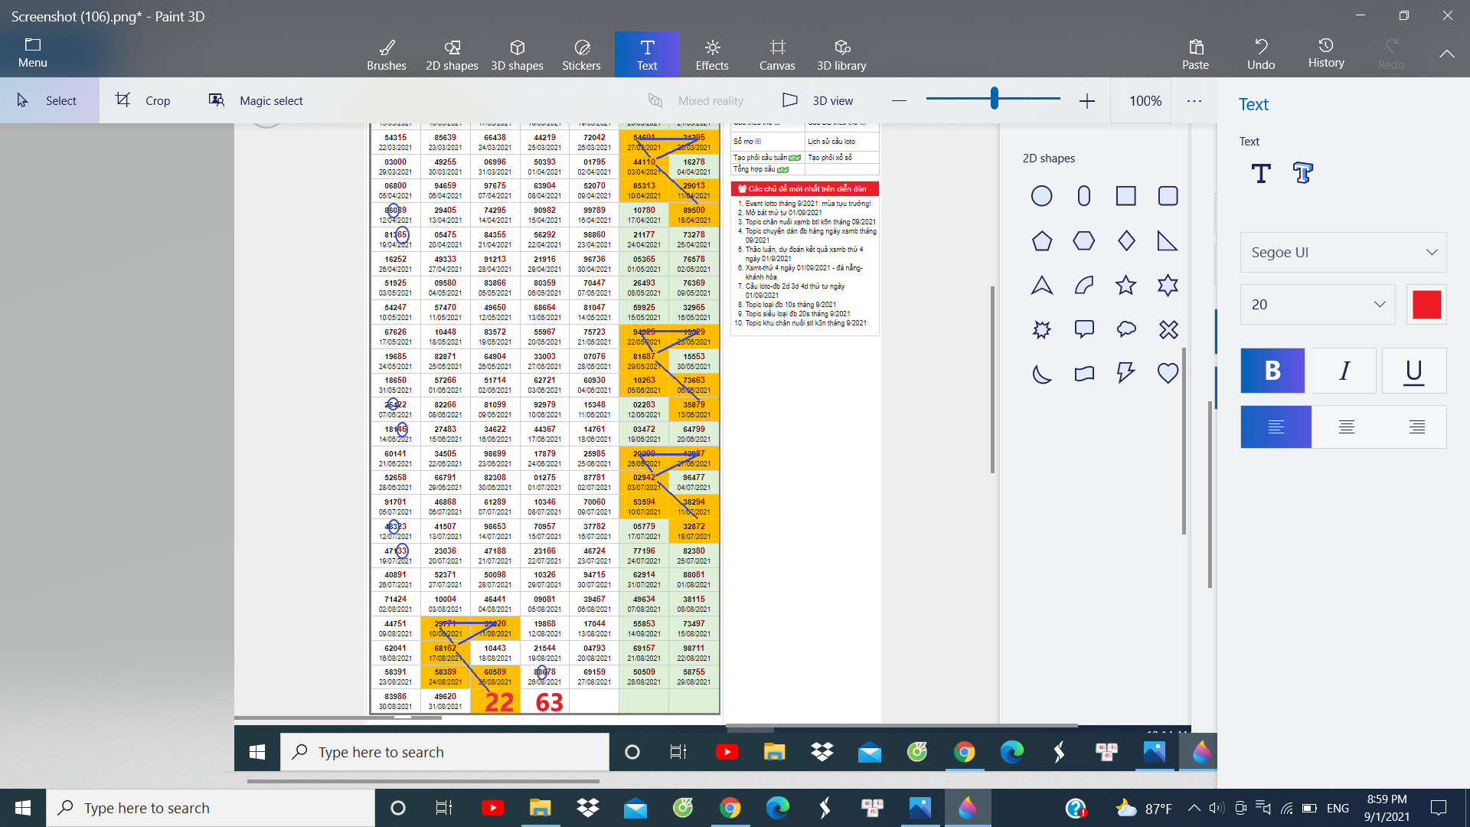Open the 3D shapes tab

(517, 54)
